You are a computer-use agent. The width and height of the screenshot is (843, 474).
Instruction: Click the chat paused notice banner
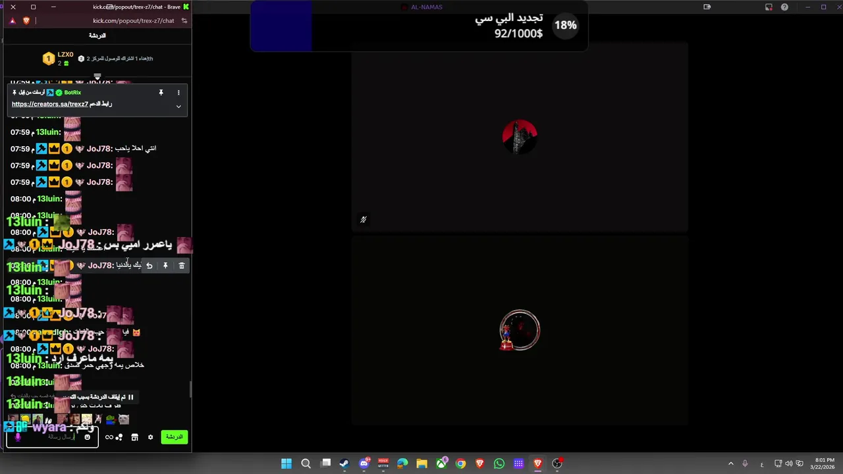pyautogui.click(x=96, y=397)
